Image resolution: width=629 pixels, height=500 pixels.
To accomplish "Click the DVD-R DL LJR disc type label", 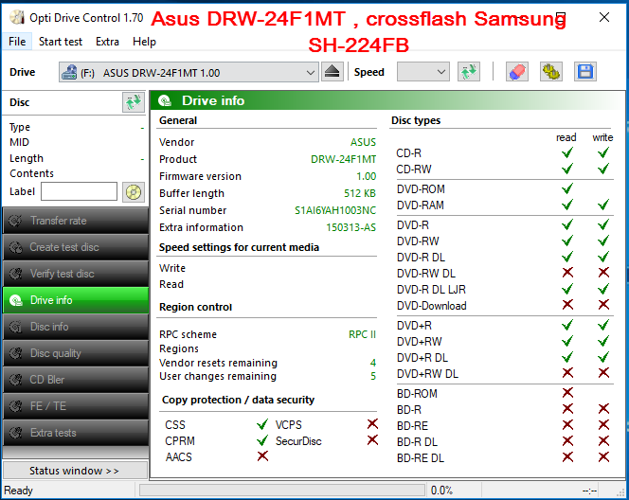I will (x=431, y=290).
